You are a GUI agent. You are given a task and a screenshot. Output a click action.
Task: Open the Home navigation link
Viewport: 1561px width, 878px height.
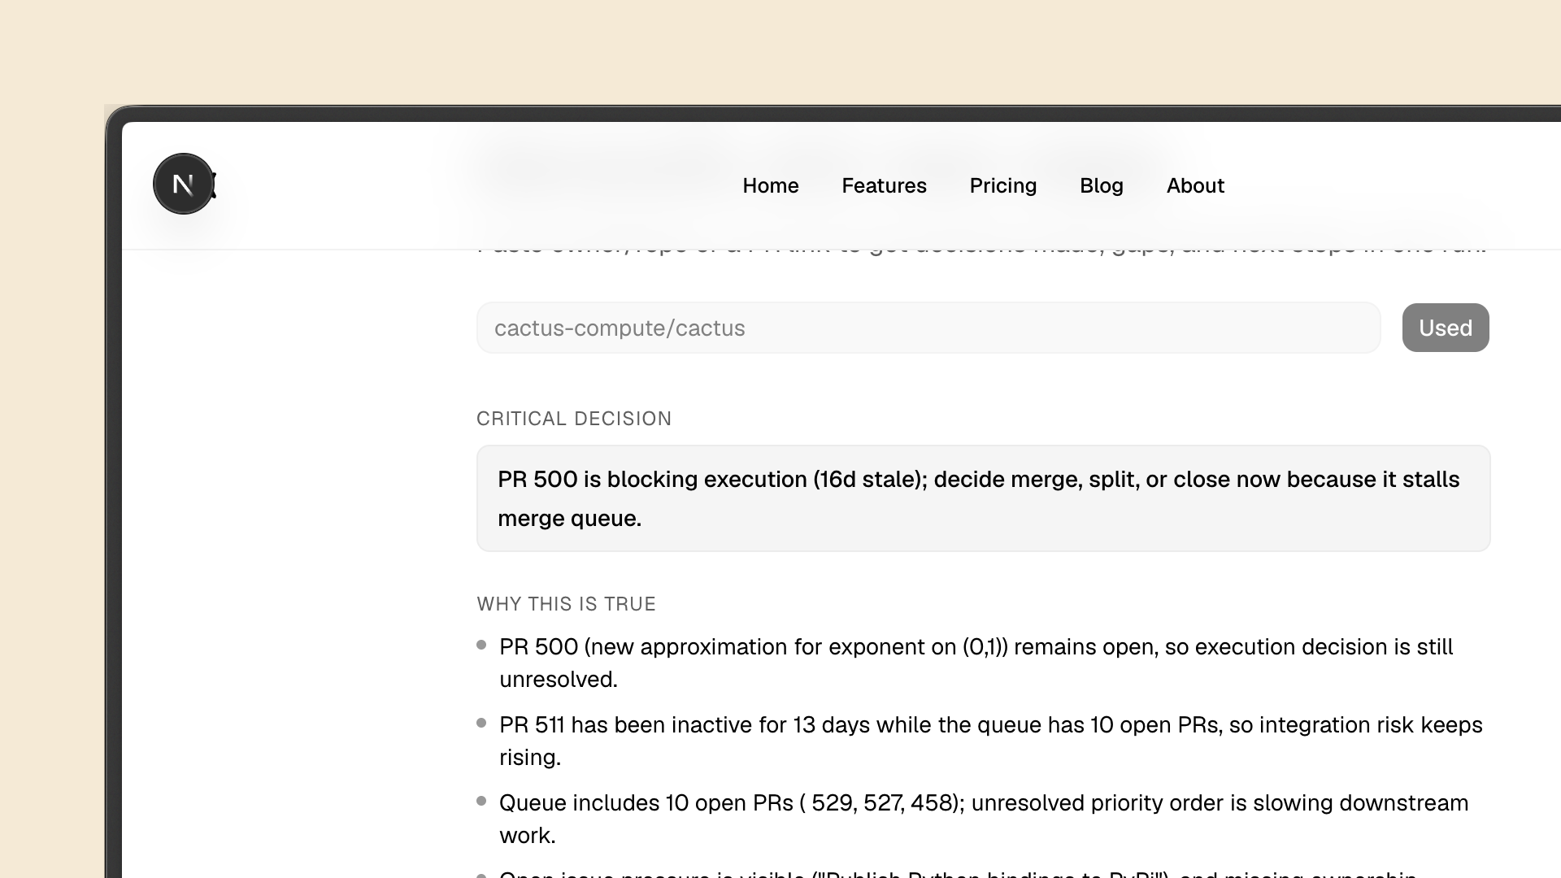pyautogui.click(x=770, y=185)
